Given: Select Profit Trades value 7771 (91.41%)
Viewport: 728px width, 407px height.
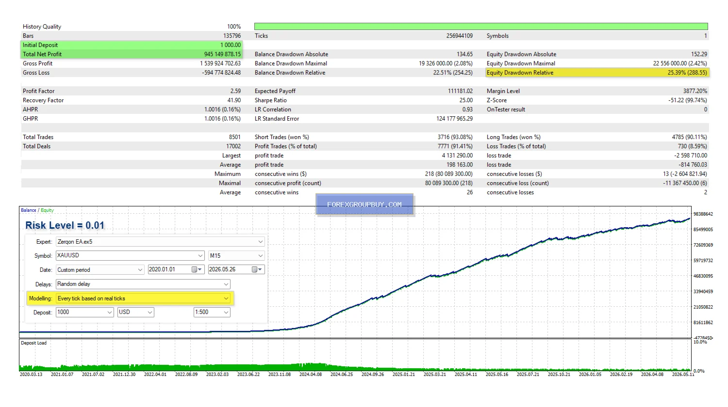Looking at the screenshot, I should tap(455, 146).
